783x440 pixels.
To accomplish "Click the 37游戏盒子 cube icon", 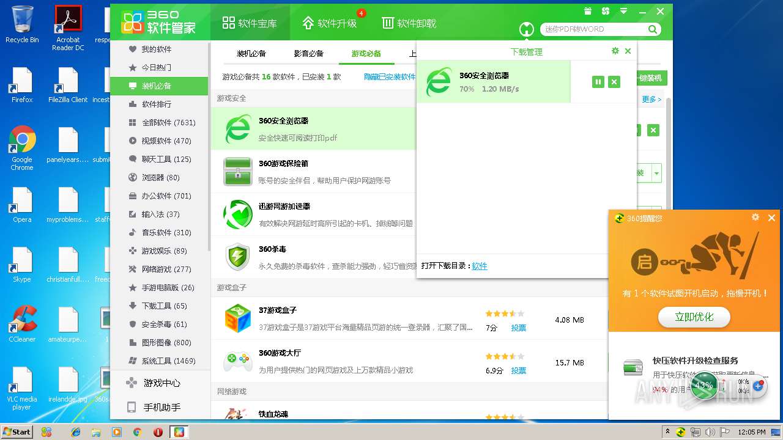I will pos(238,318).
